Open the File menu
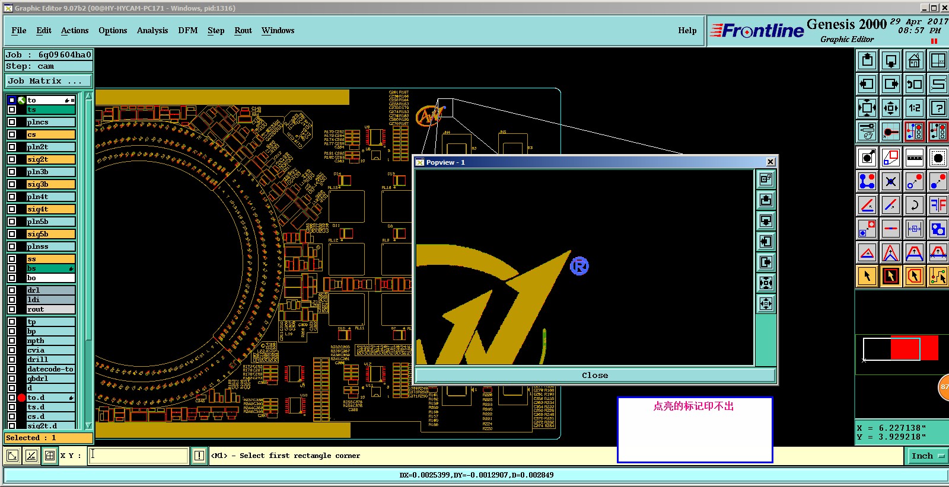Image resolution: width=949 pixels, height=487 pixels. coord(19,30)
